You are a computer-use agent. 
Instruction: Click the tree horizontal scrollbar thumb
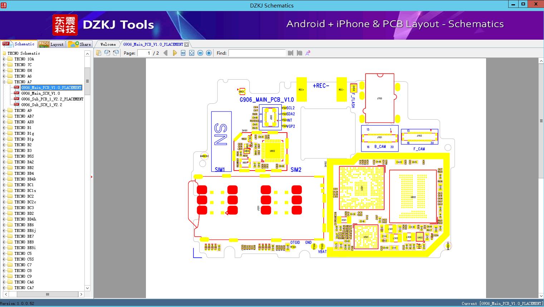[47, 294]
